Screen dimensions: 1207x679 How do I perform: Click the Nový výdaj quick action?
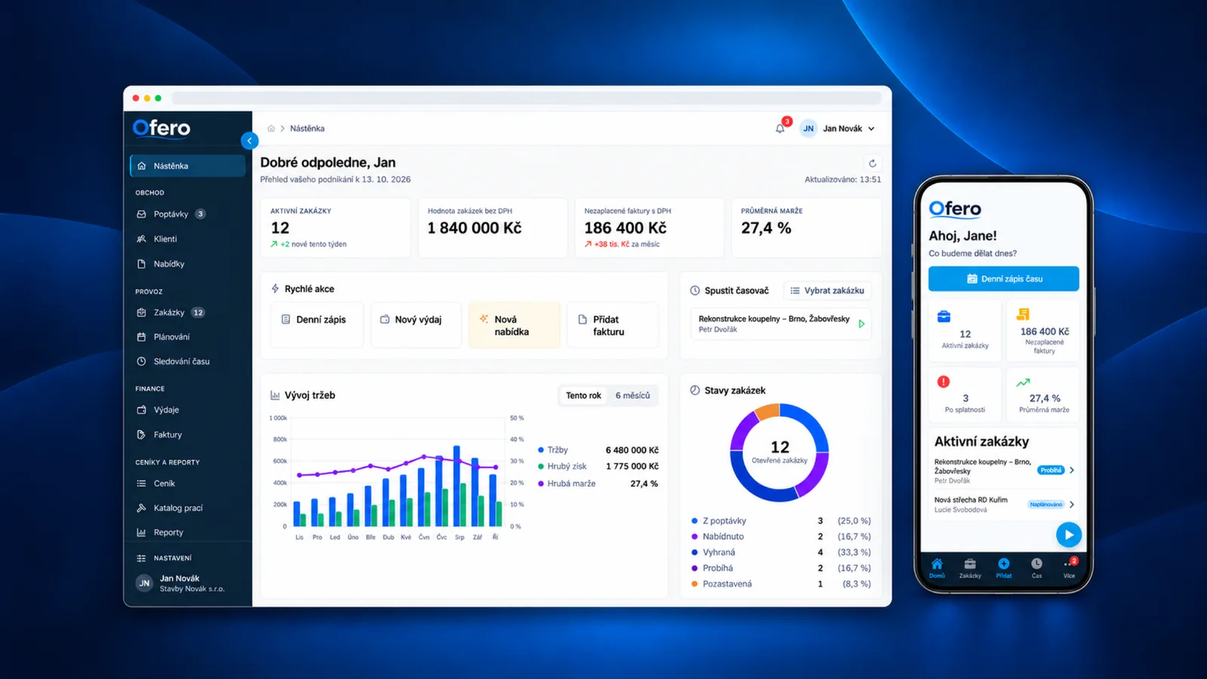(x=416, y=325)
